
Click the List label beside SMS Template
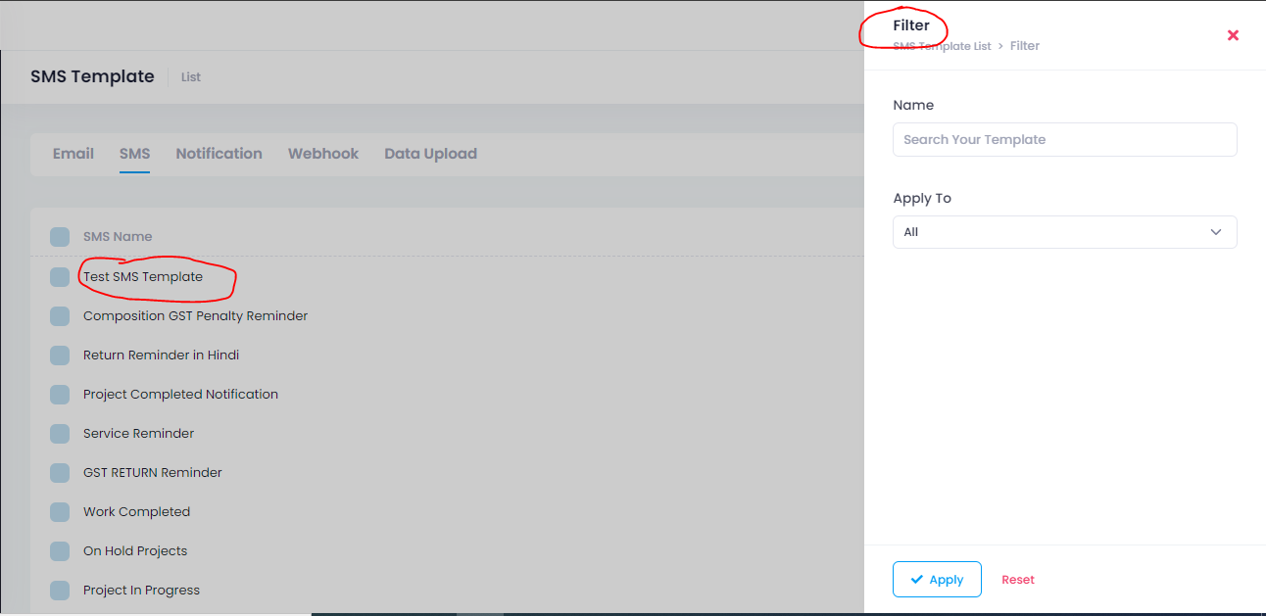191,77
